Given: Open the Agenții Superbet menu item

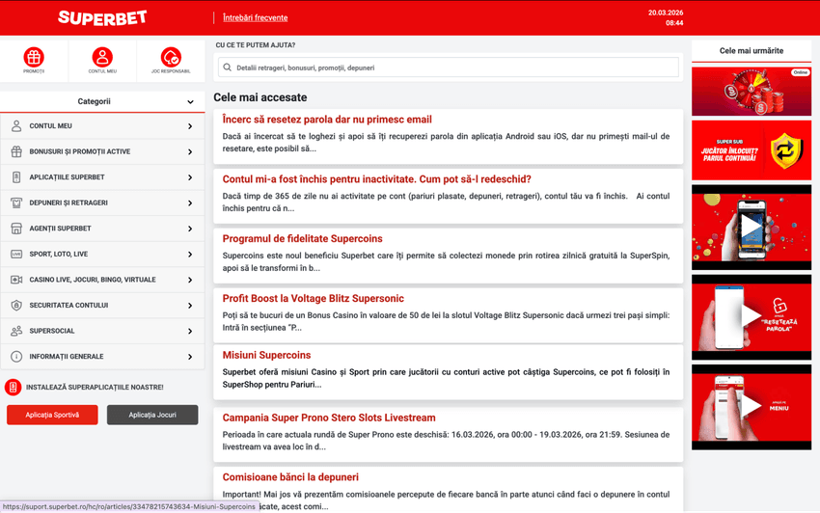Looking at the screenshot, I should point(60,229).
